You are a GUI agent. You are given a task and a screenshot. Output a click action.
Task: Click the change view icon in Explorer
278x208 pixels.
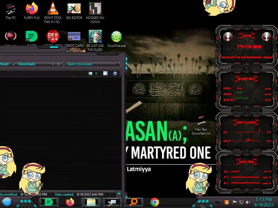click(90, 73)
